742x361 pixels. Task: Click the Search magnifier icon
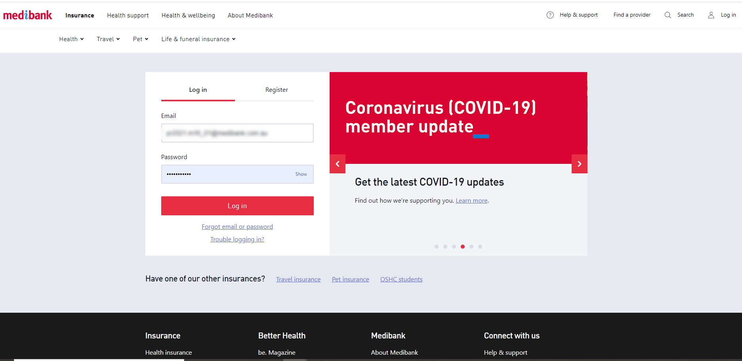coord(668,15)
